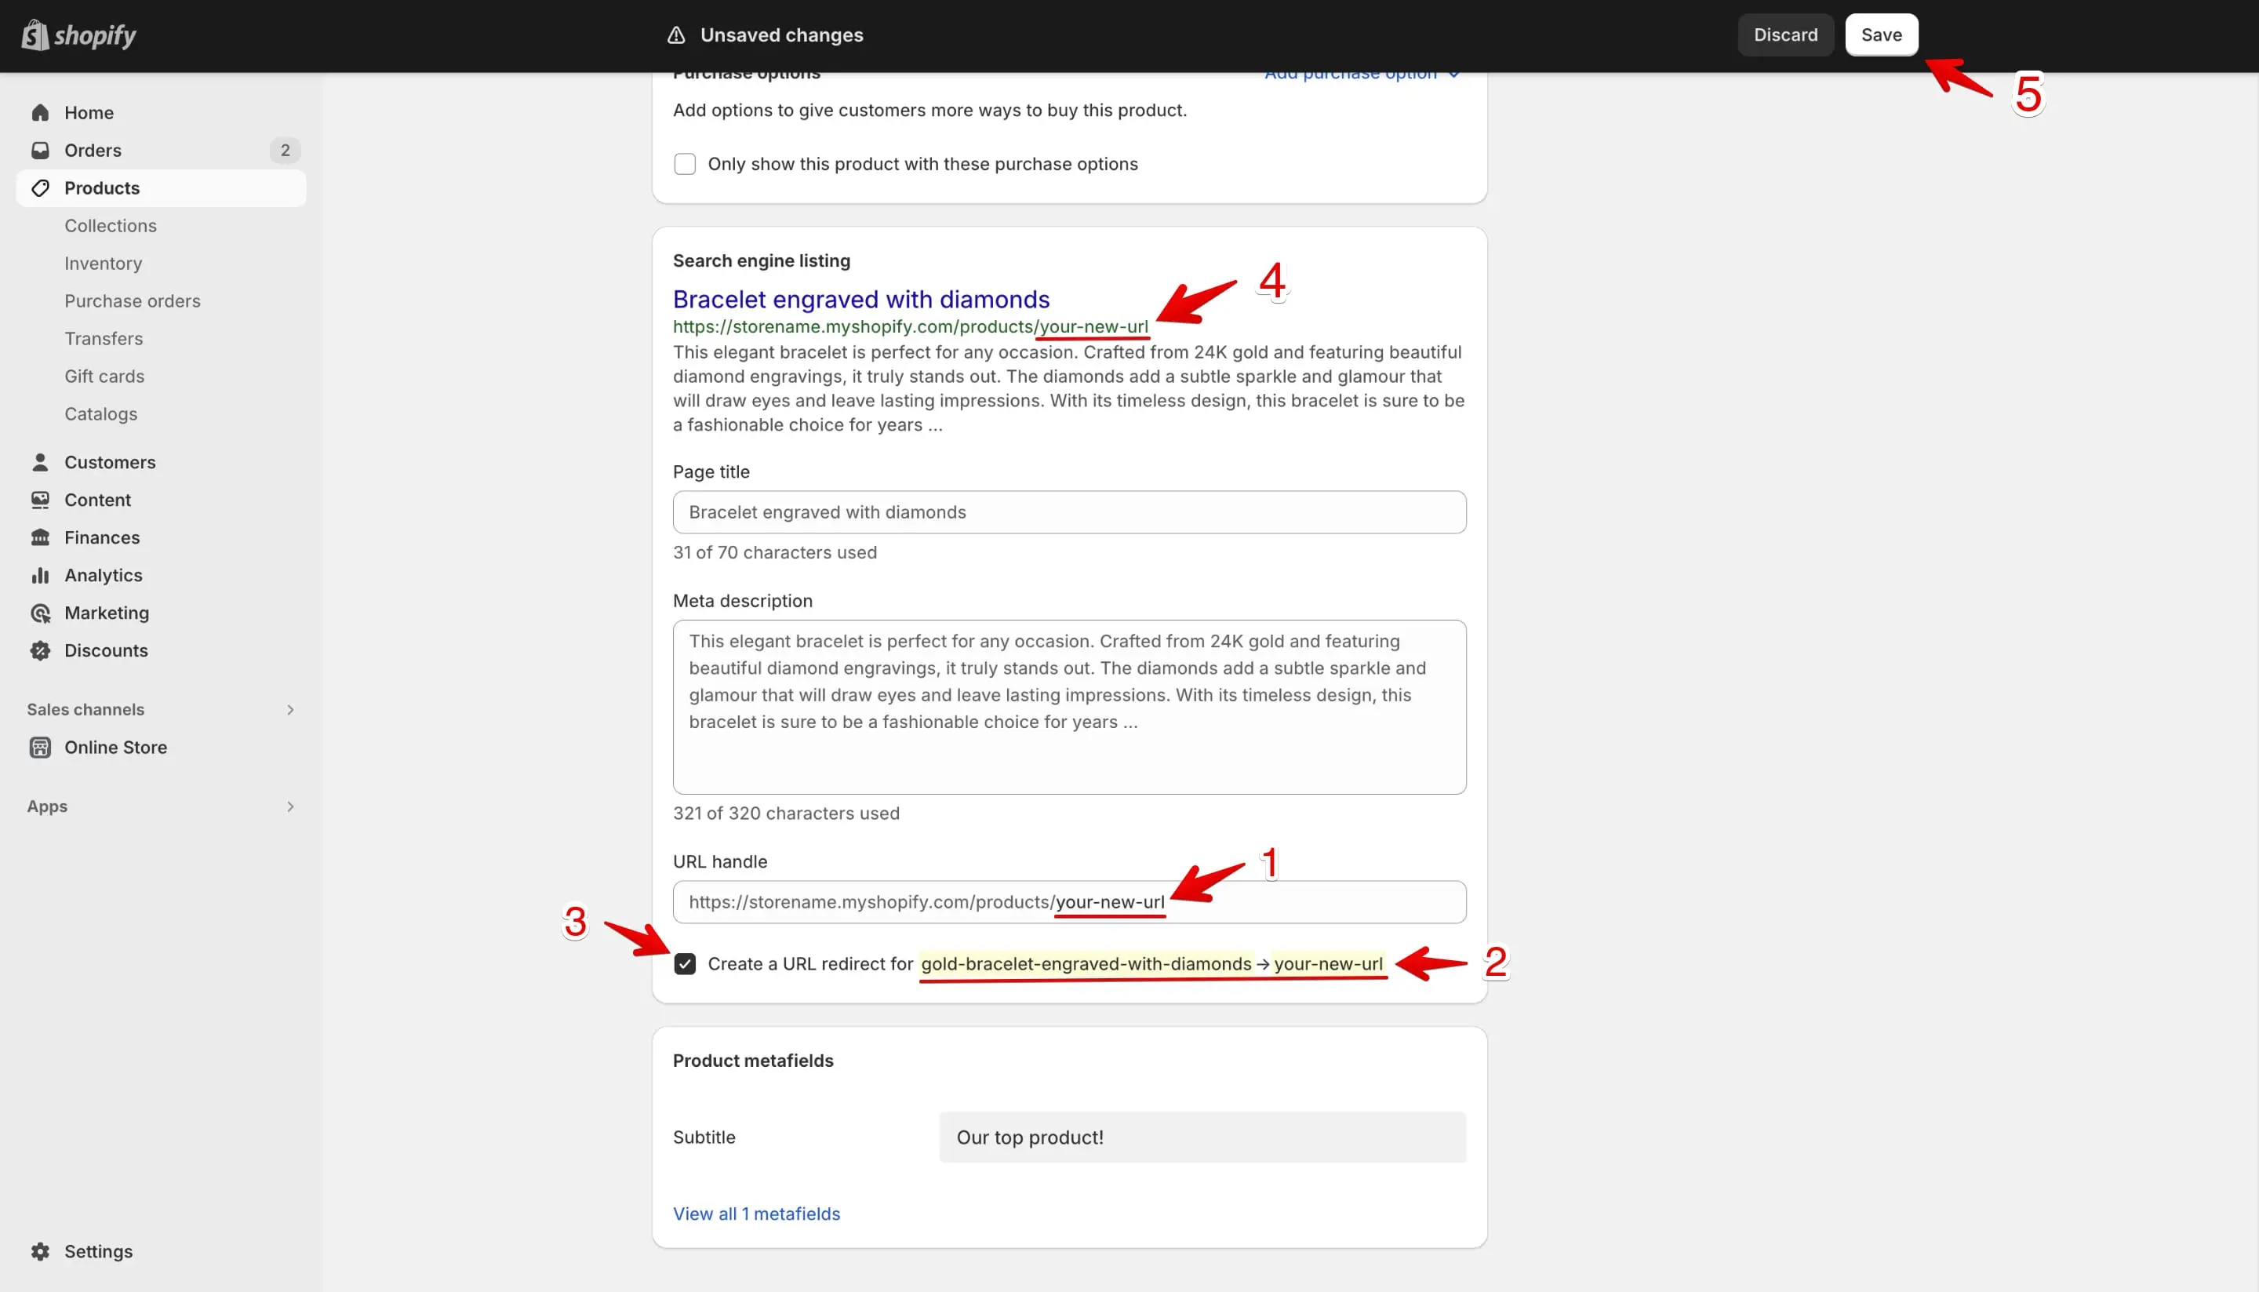Click into the Meta description textarea
The height and width of the screenshot is (1292, 2259).
[1069, 708]
